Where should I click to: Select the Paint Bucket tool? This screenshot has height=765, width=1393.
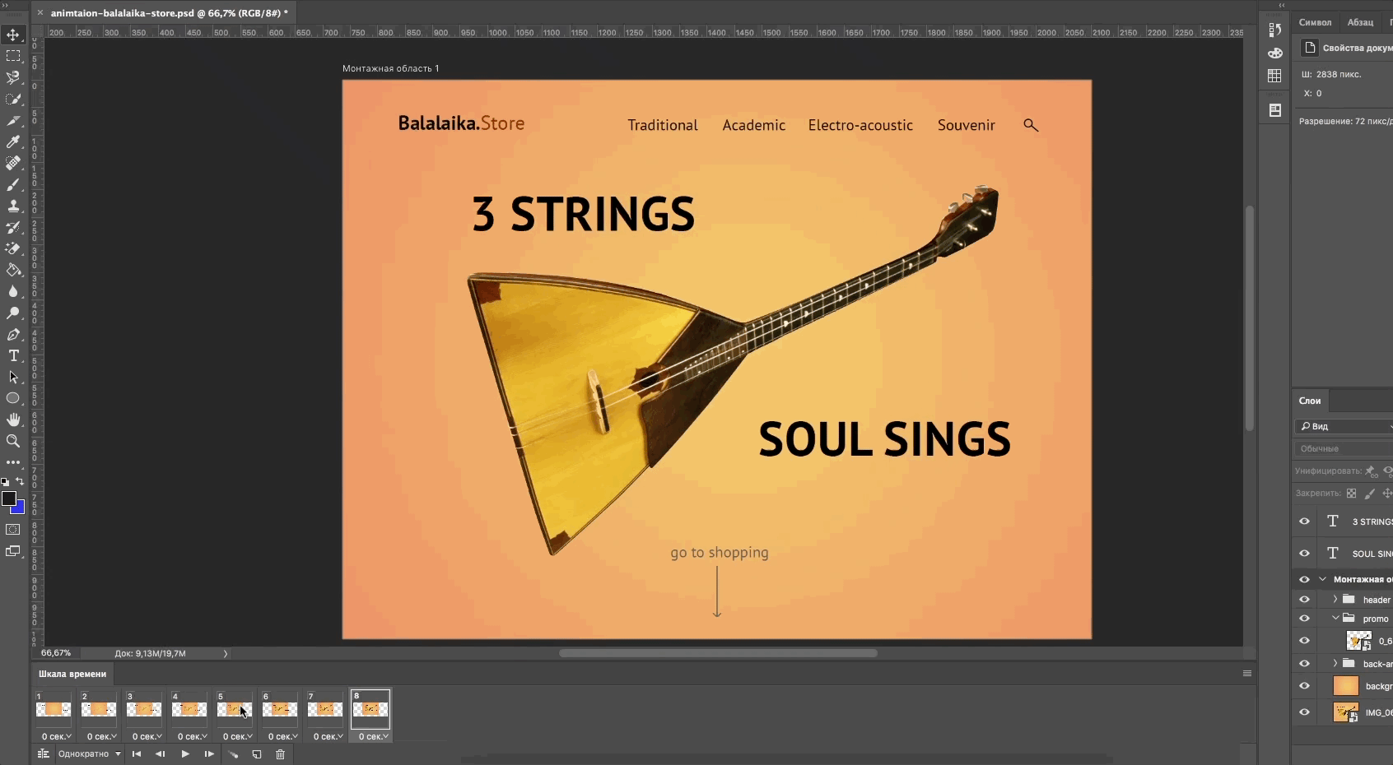(13, 270)
